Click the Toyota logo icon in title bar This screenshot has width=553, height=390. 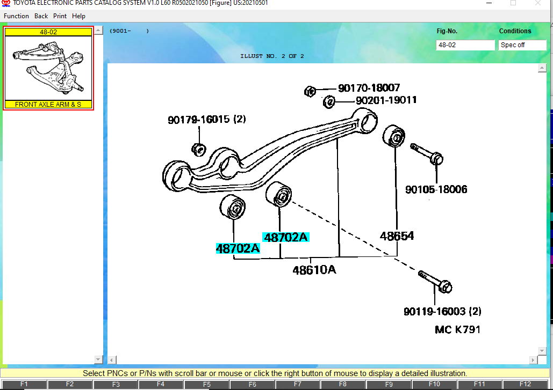(x=6, y=3)
